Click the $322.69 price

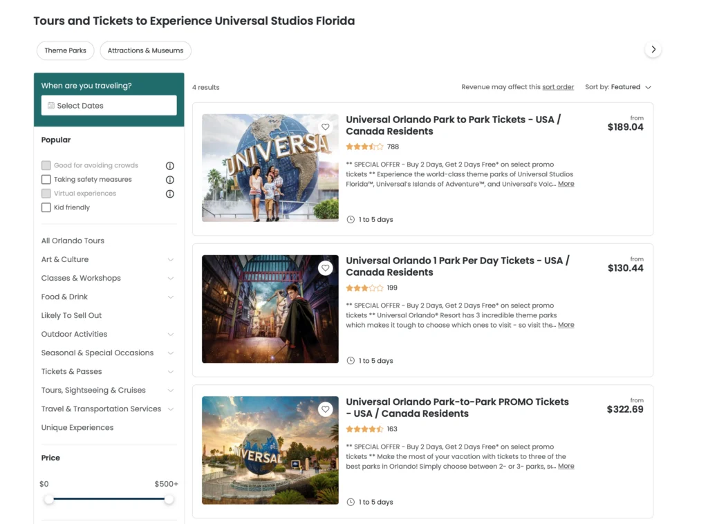625,409
